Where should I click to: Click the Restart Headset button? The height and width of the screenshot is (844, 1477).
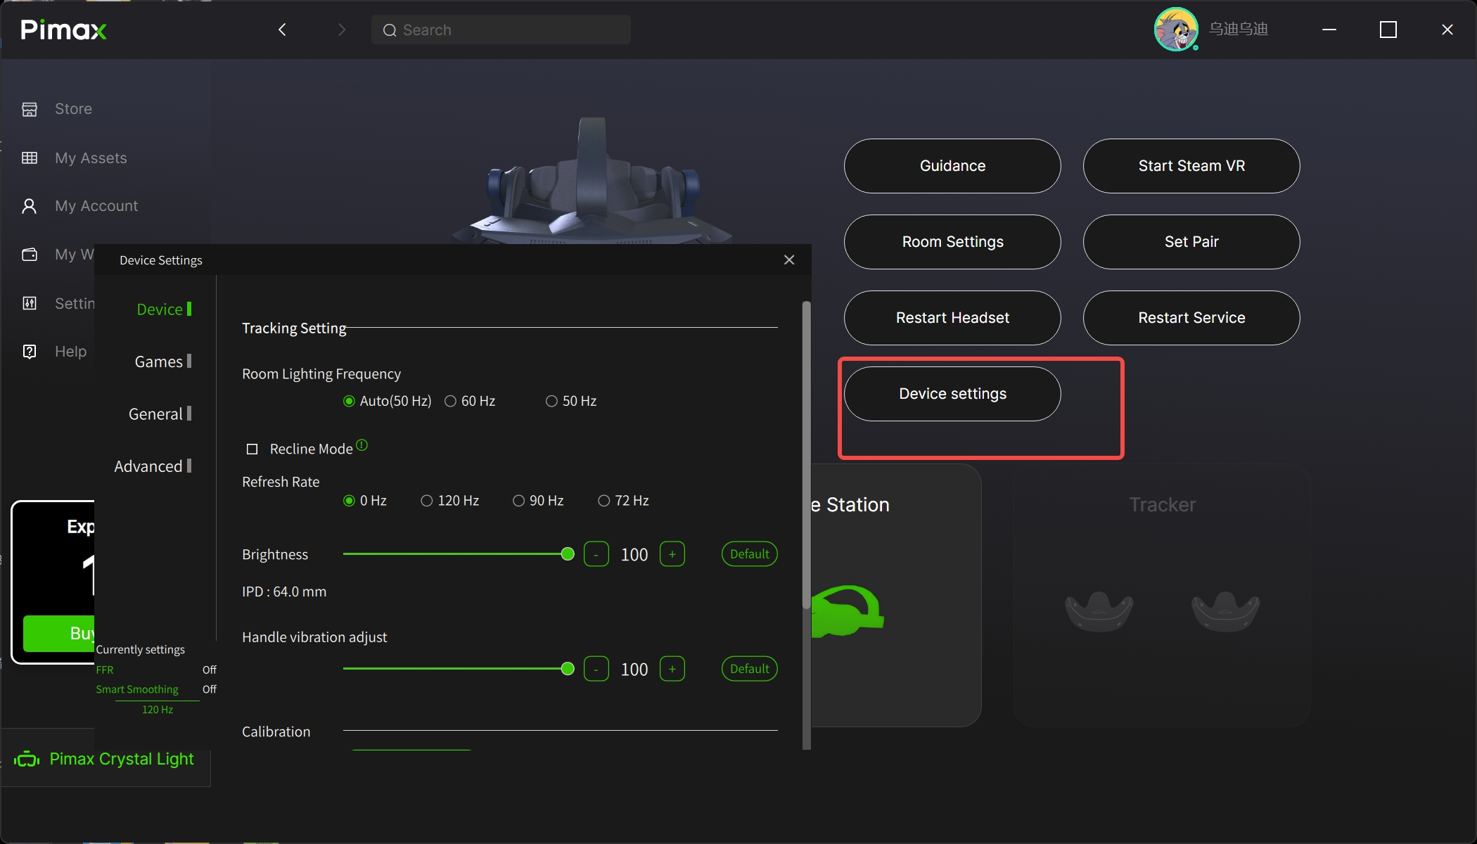click(952, 318)
